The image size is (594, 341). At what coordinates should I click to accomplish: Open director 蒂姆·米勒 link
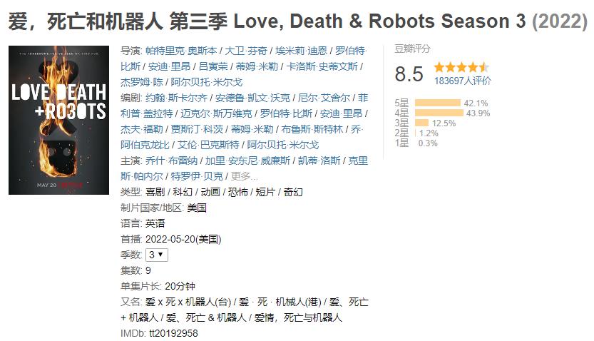pos(257,66)
